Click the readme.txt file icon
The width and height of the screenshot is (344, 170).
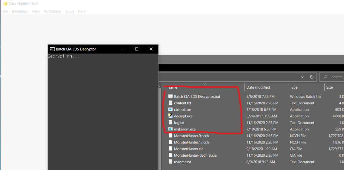pos(170,162)
